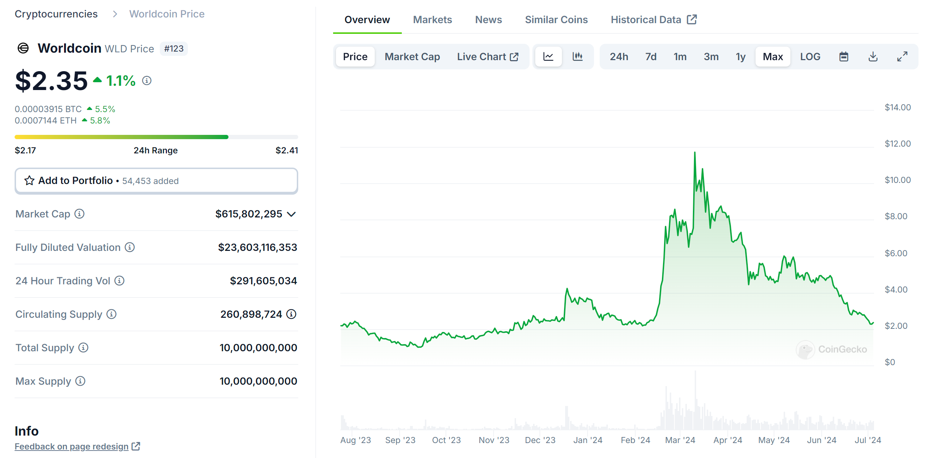
Task: Expand the Market Cap value chevron
Action: coord(291,214)
